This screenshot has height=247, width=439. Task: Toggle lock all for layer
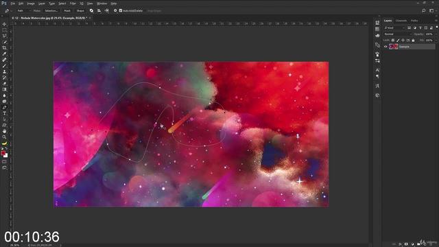pyautogui.click(x=413, y=40)
